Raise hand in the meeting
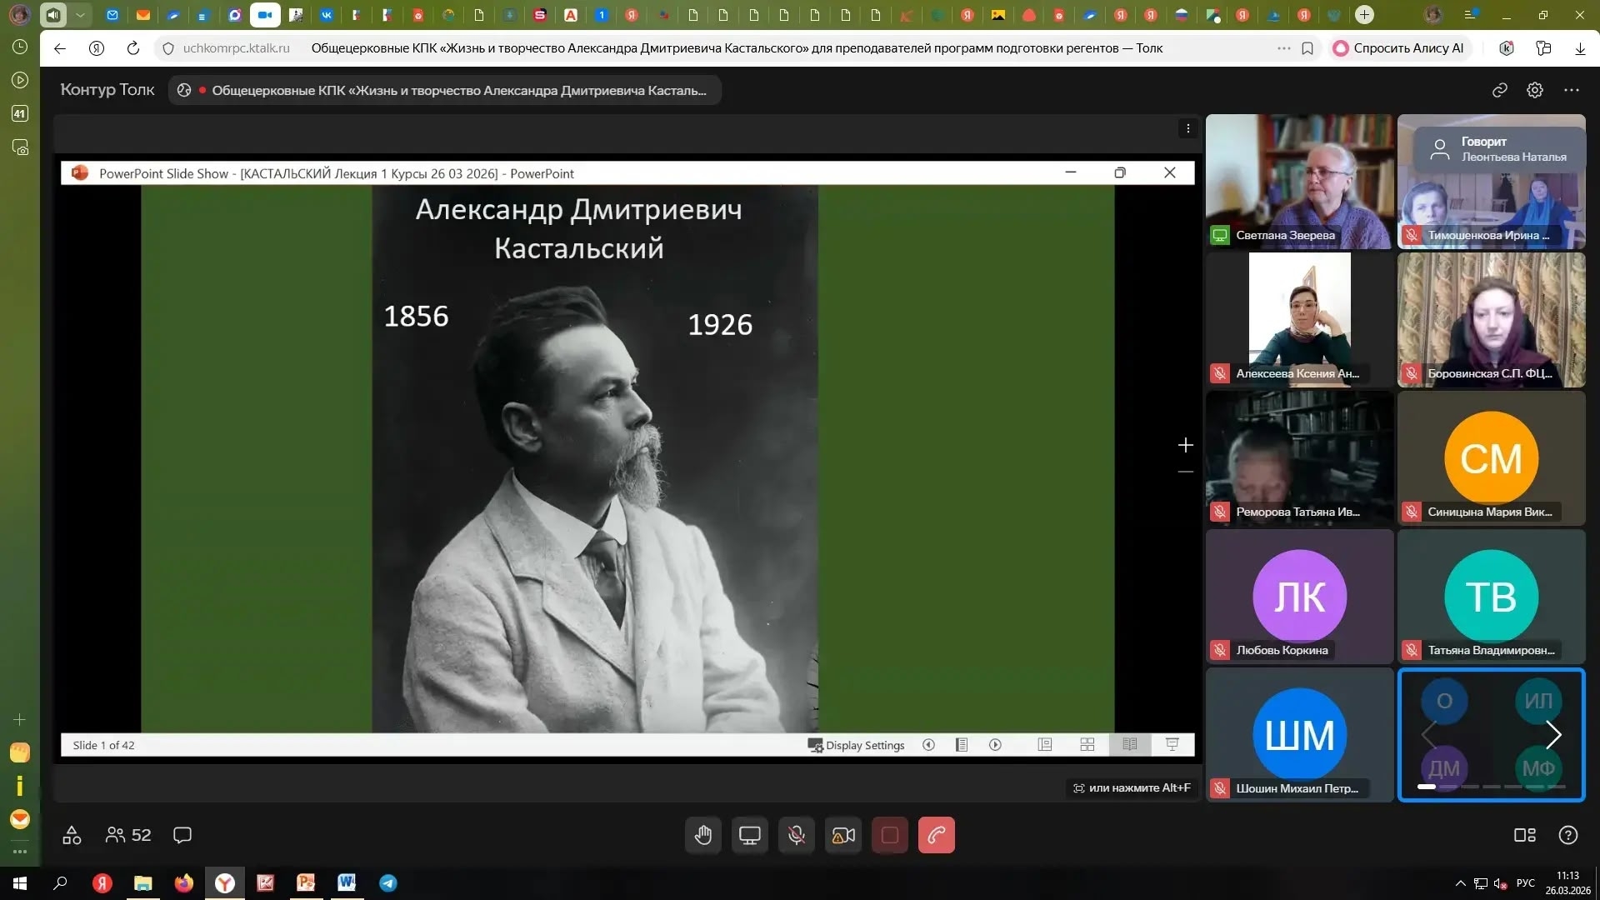The height and width of the screenshot is (900, 1600). [x=703, y=835]
